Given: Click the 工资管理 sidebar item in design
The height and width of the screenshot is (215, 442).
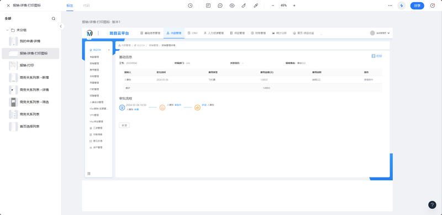Looking at the screenshot, I should point(96,128).
